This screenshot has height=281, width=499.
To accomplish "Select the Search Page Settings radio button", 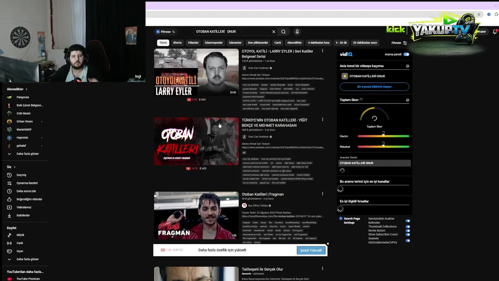I will [341, 219].
